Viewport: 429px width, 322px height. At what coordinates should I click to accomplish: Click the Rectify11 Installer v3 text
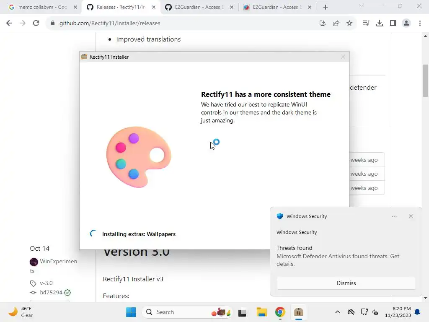[133, 279]
